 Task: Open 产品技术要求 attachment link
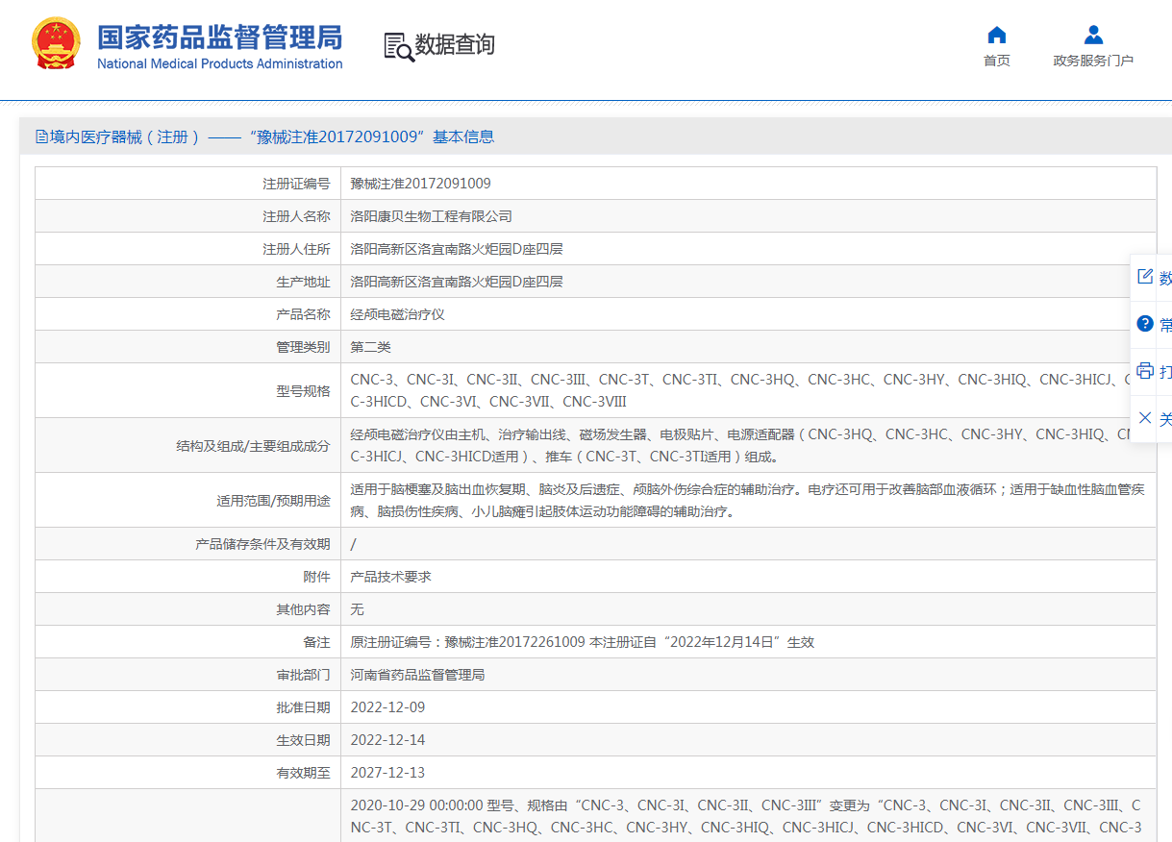click(390, 577)
